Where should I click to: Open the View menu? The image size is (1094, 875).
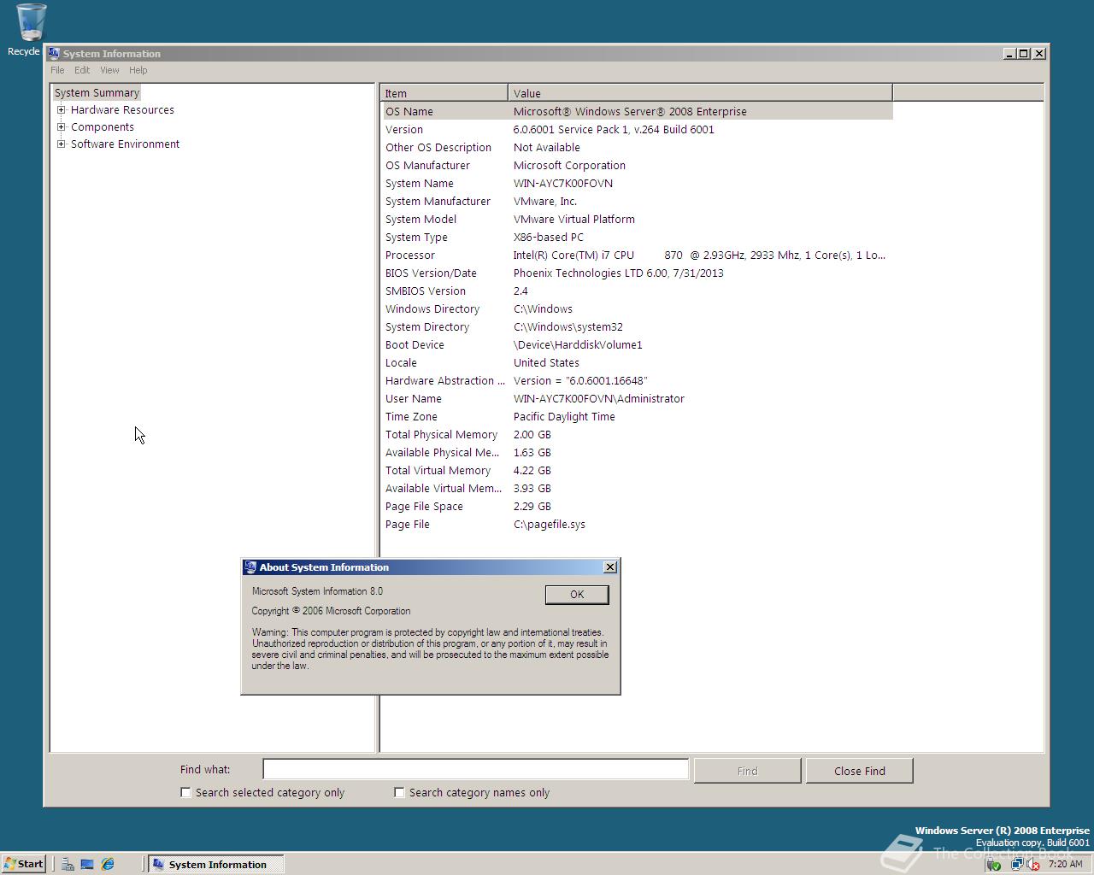click(109, 70)
